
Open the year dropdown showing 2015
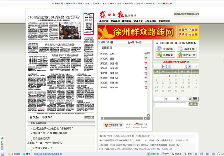166,66
